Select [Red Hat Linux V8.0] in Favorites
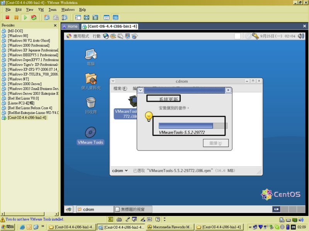This screenshot has width=309, height=231. tap(23, 99)
